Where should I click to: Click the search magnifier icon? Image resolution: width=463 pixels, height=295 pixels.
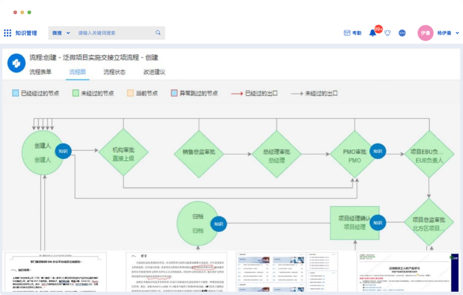pos(158,33)
